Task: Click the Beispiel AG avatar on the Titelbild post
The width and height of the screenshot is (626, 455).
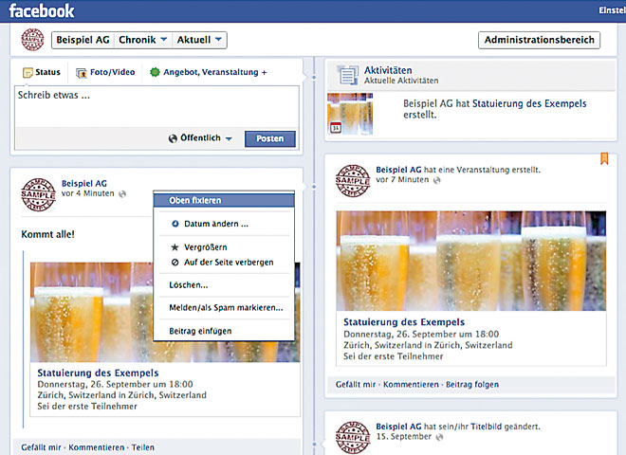Action: (353, 437)
